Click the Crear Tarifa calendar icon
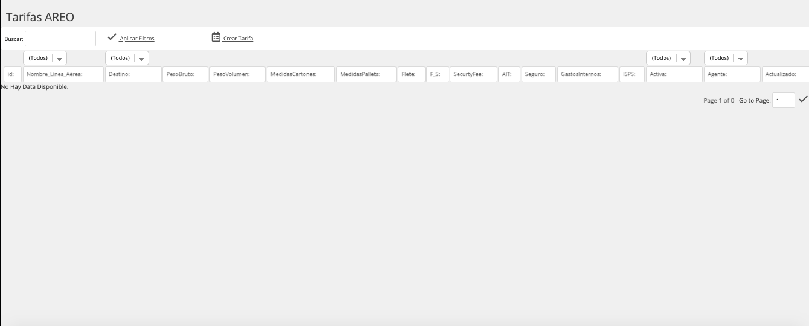 (x=216, y=37)
